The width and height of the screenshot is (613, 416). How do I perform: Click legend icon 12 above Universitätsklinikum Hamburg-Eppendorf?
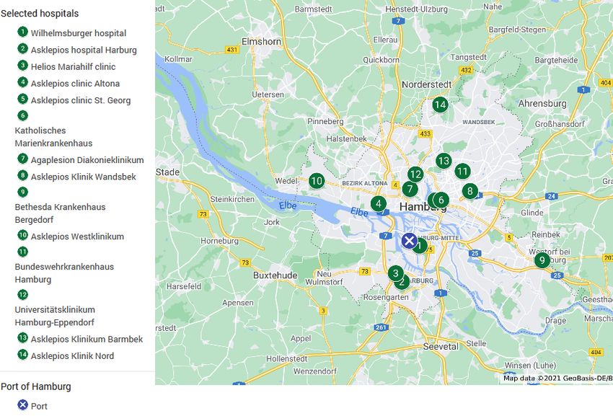click(x=22, y=294)
